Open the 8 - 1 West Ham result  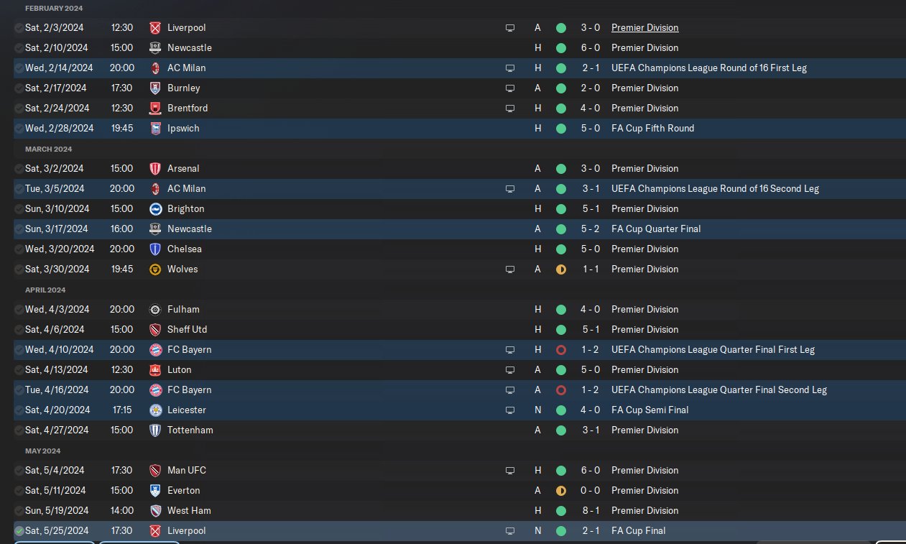(x=590, y=511)
